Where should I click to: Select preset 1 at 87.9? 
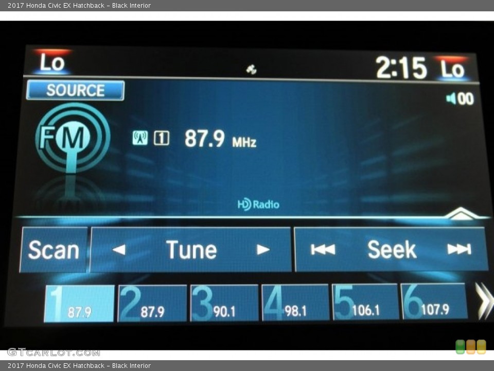(79, 303)
